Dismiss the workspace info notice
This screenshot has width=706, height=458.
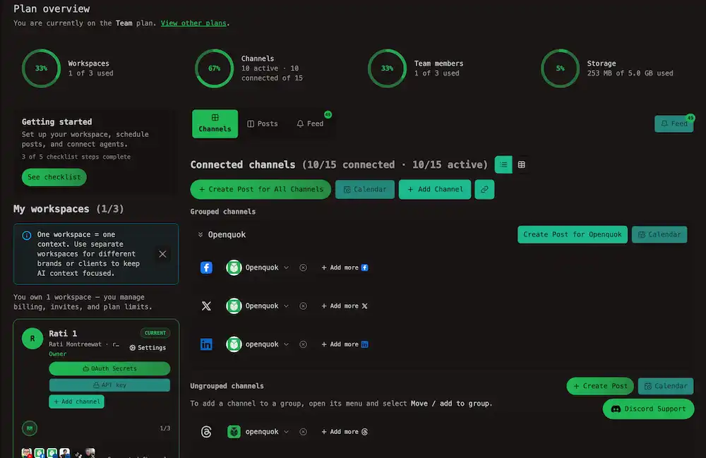(162, 254)
